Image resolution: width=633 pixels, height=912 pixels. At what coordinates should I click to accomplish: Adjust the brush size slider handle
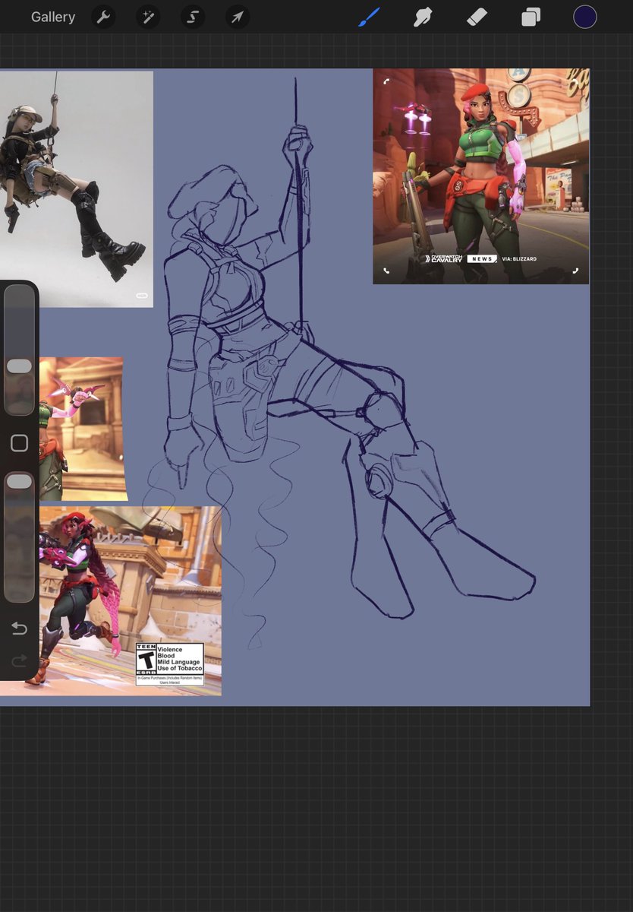click(x=19, y=366)
